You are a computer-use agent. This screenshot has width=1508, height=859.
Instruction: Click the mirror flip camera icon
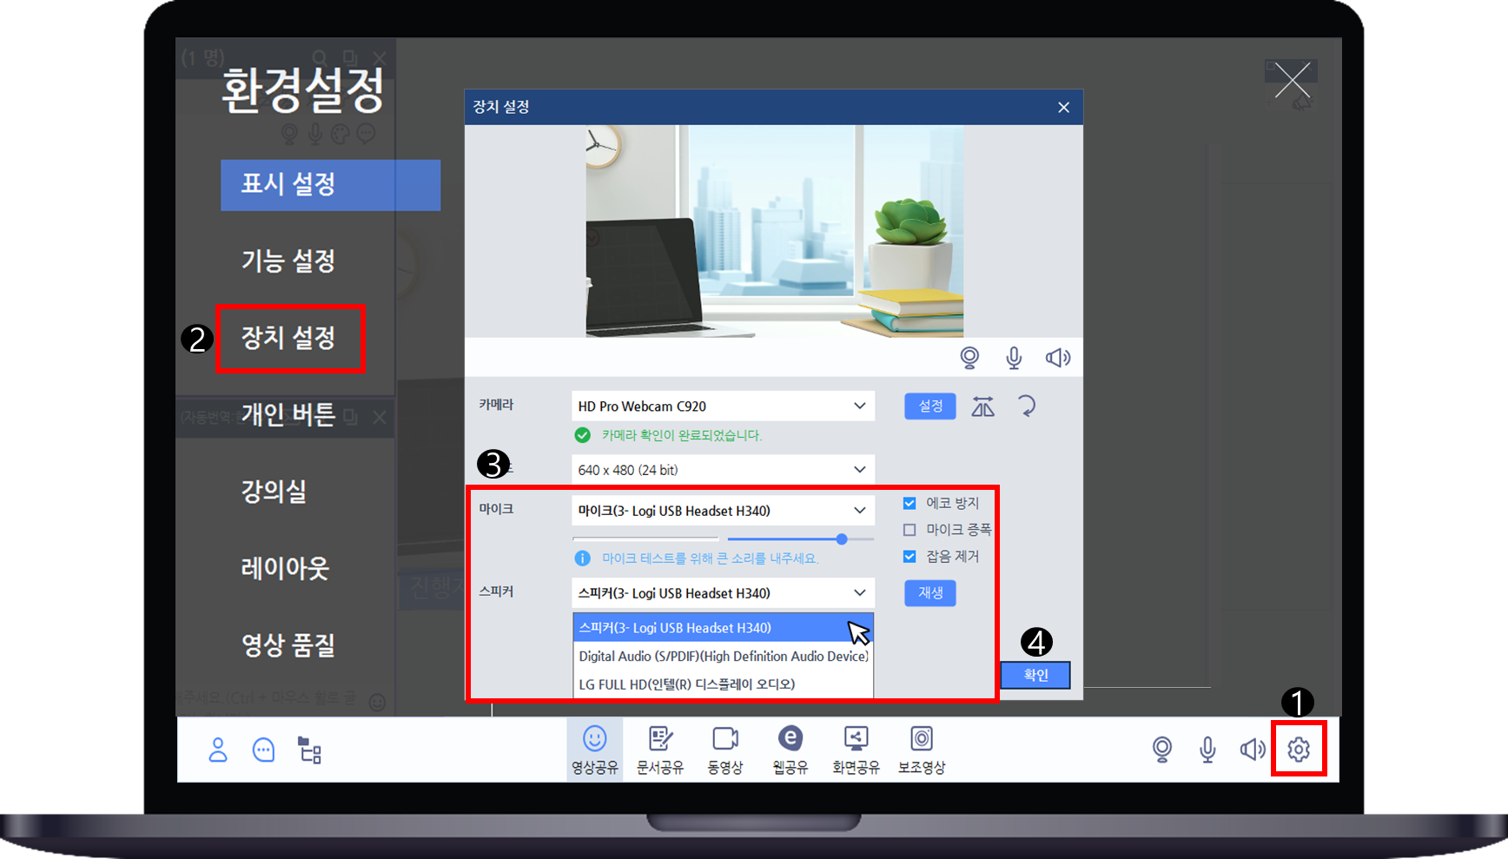[x=983, y=406]
